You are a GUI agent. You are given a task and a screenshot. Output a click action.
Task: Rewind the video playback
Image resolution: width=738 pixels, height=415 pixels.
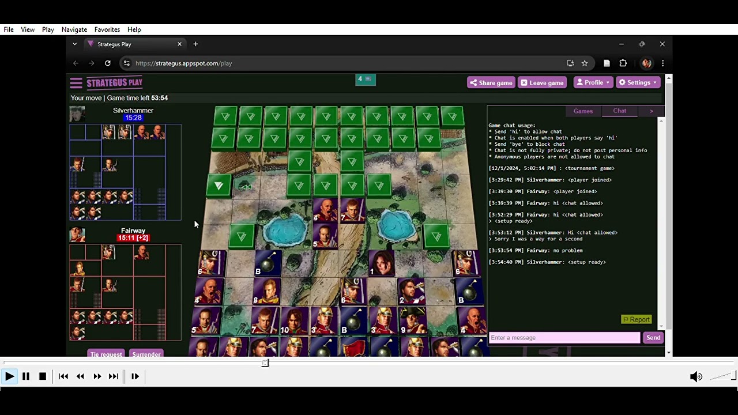tap(80, 376)
